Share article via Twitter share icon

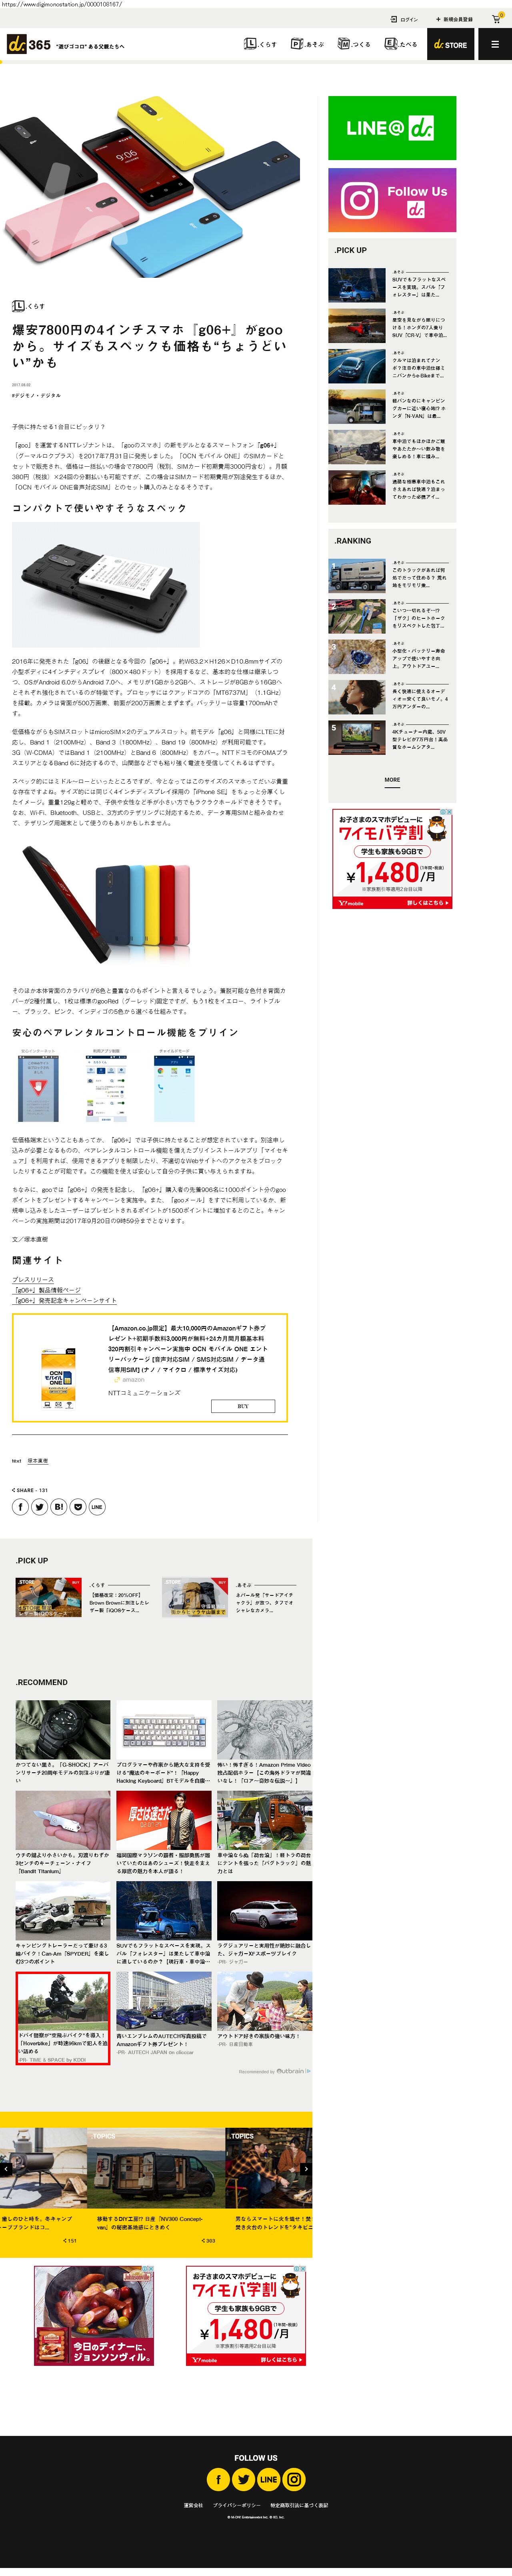(39, 1506)
